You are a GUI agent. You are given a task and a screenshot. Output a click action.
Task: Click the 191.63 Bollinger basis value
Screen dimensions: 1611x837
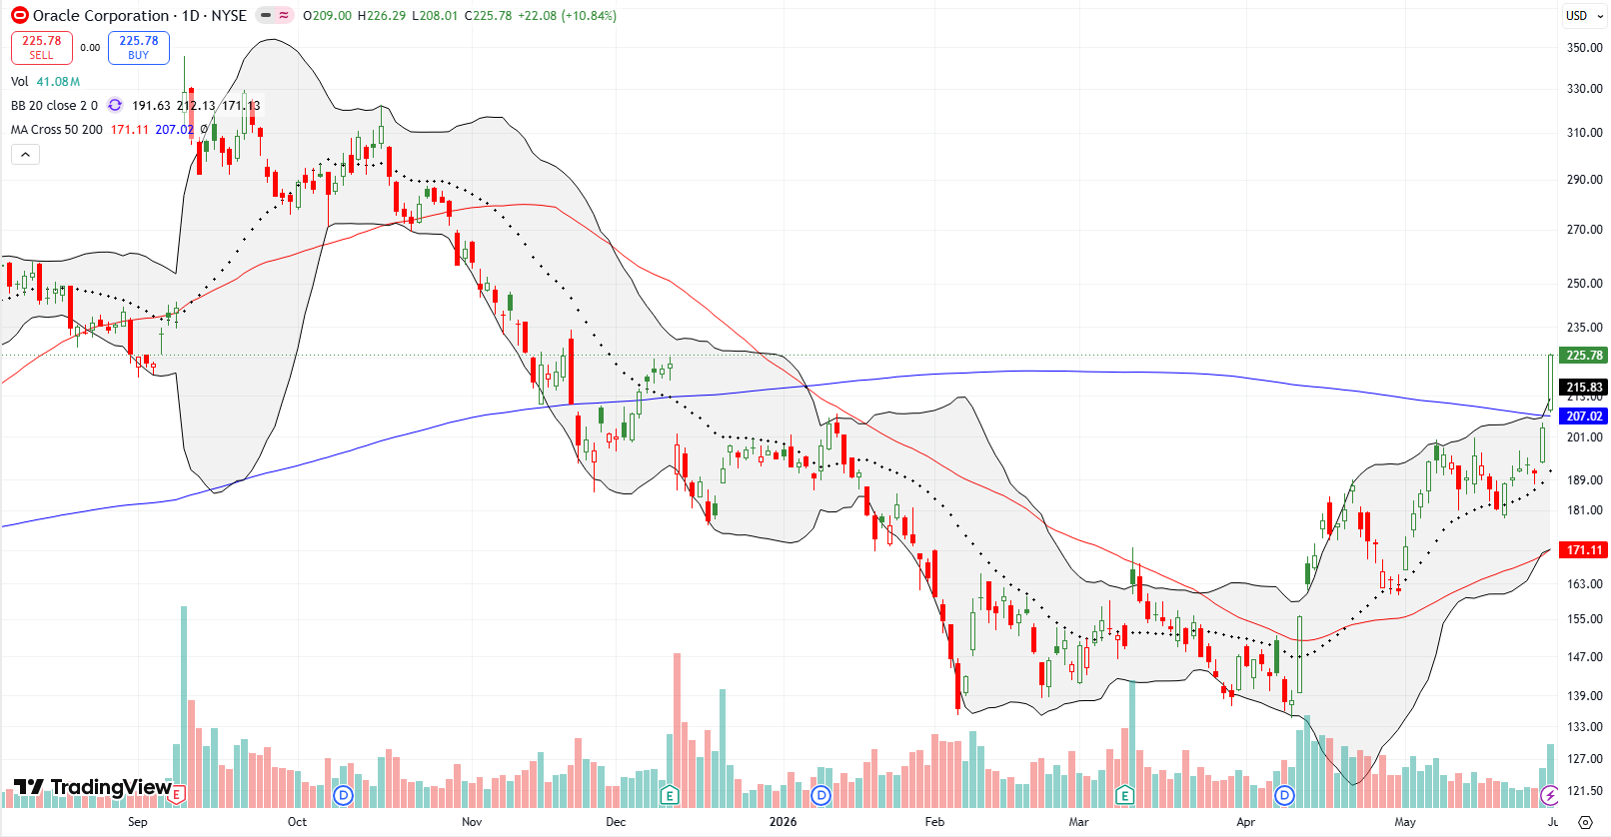coord(151,106)
